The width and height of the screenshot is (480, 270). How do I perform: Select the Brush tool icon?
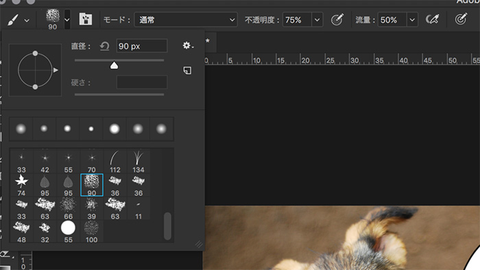click(13, 20)
